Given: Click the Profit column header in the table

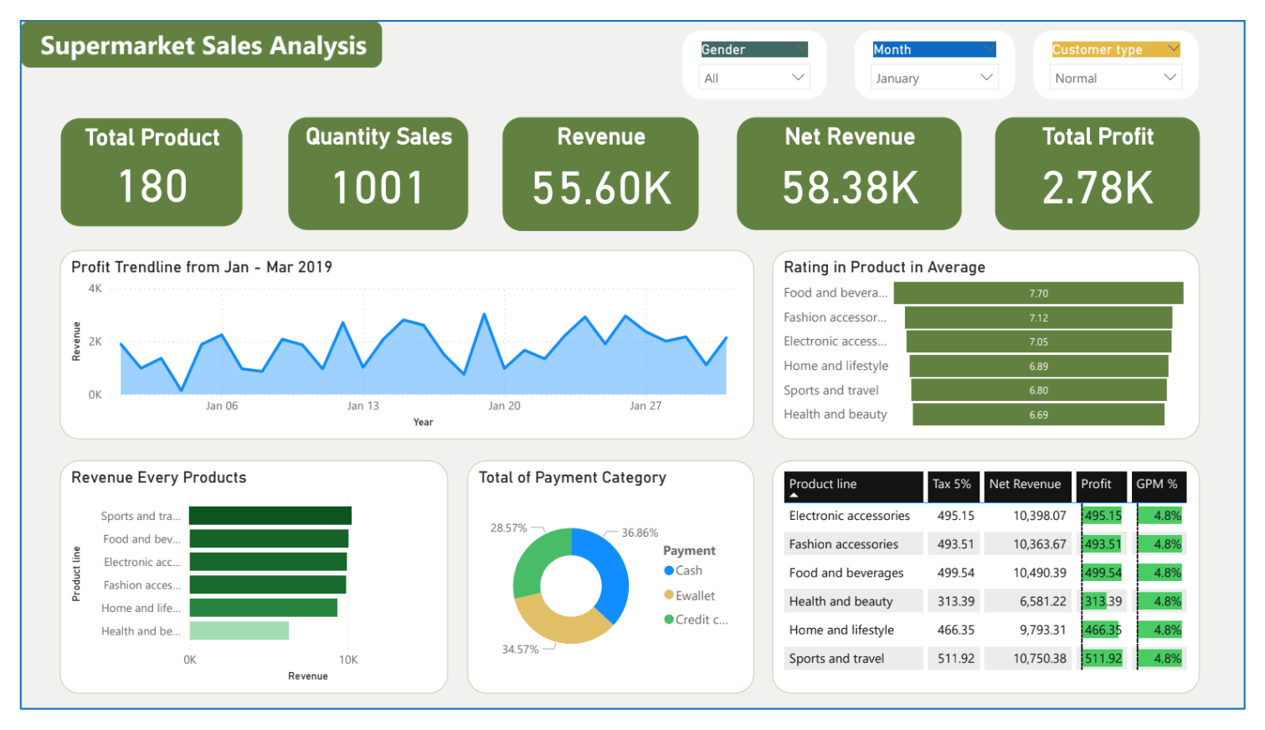Looking at the screenshot, I should point(1096,484).
